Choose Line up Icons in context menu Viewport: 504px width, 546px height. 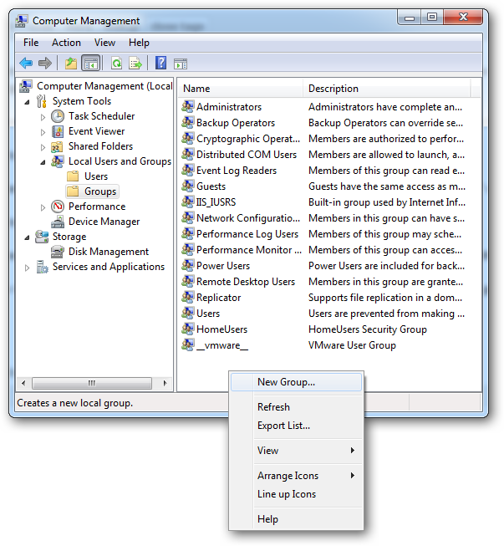296,494
